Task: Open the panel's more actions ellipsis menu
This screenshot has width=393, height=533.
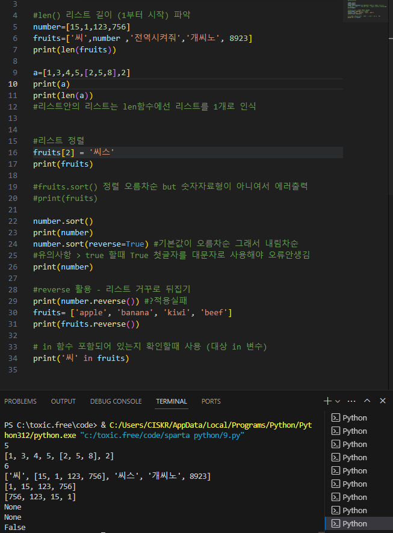Action: coord(351,401)
